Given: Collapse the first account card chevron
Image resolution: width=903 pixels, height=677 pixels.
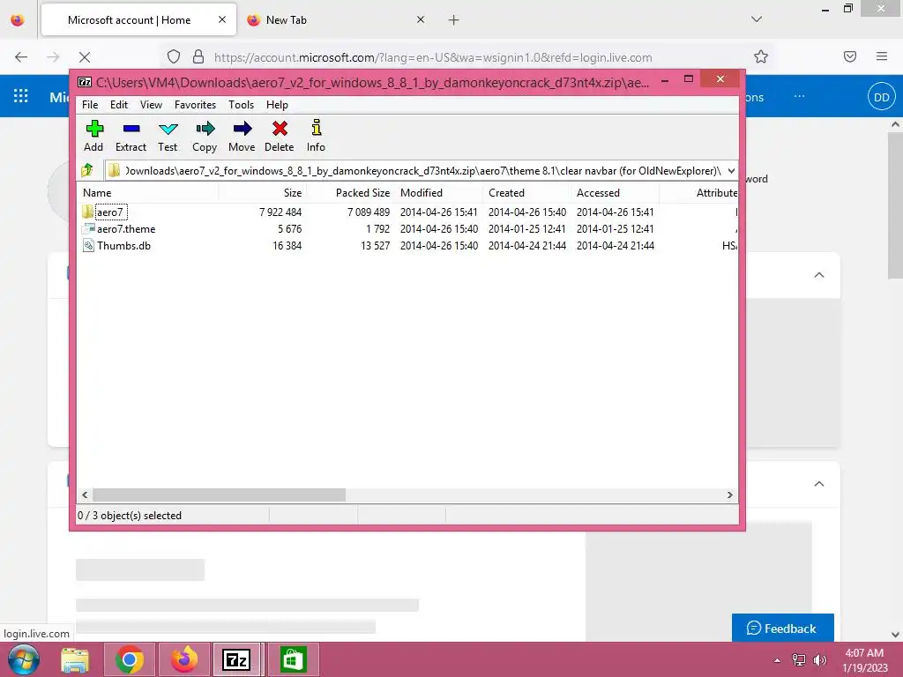Looking at the screenshot, I should [819, 275].
